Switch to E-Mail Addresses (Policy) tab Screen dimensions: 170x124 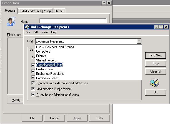click(35, 11)
